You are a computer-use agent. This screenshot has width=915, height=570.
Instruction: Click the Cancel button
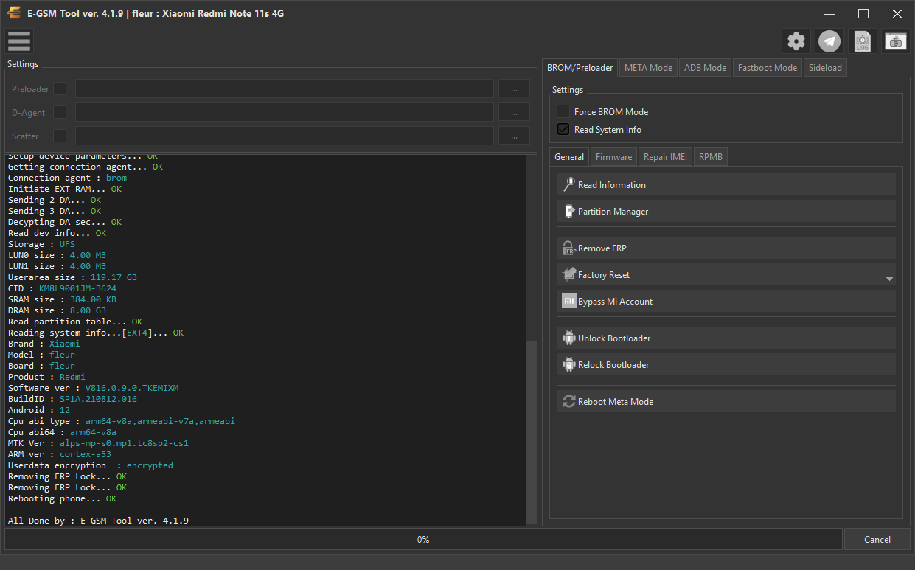[877, 539]
